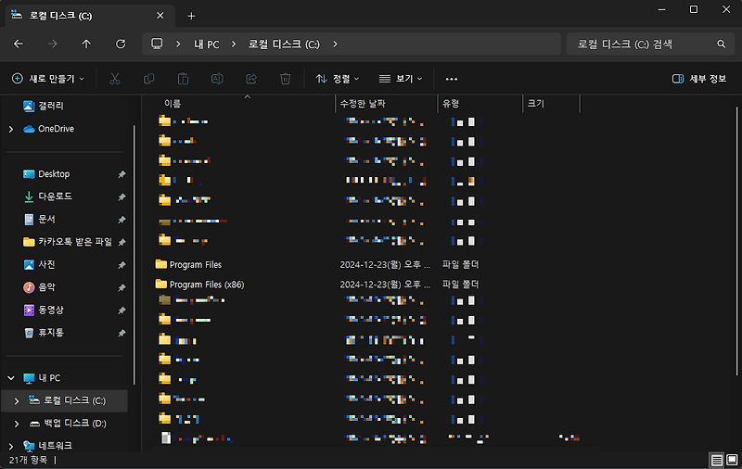
Task: Select 백업 디스크 (D:) in sidebar
Action: tap(68, 424)
